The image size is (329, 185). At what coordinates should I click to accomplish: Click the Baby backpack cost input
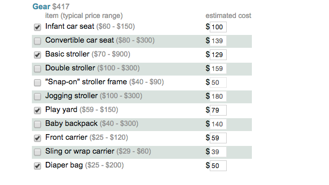pyautogui.click(x=218, y=124)
